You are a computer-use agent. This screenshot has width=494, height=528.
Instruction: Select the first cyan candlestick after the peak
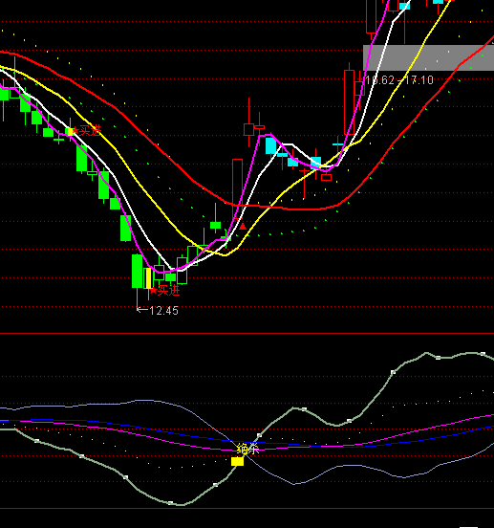271,145
